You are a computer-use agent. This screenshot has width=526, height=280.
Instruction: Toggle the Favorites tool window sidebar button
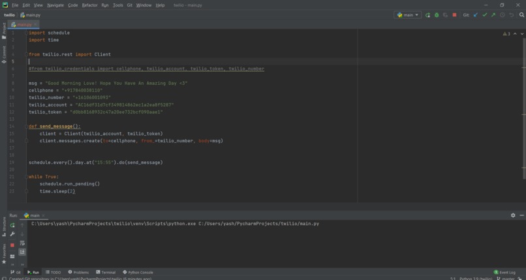[4, 254]
